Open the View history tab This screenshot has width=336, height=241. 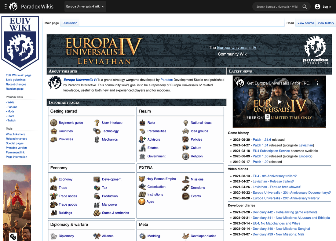326,23
